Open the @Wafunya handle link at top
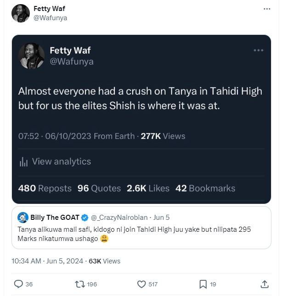This screenshot has height=296, width=282. point(51,18)
